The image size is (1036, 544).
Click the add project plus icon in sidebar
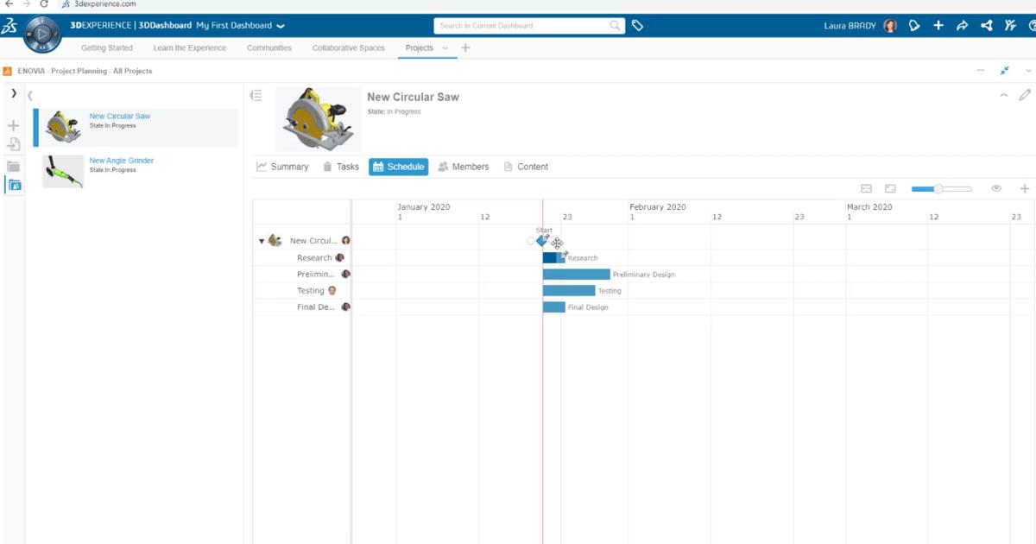click(13, 126)
